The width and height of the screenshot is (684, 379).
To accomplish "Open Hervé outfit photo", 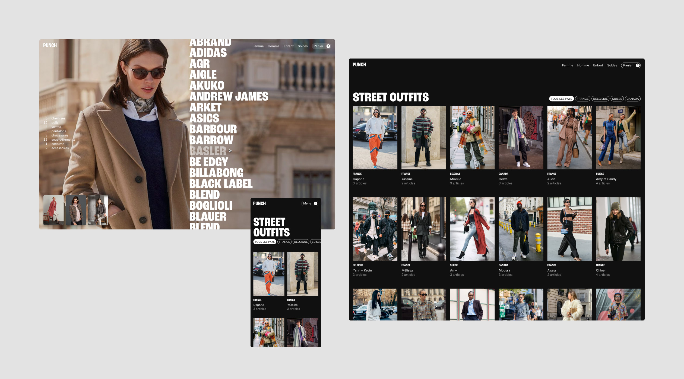I will (521, 138).
